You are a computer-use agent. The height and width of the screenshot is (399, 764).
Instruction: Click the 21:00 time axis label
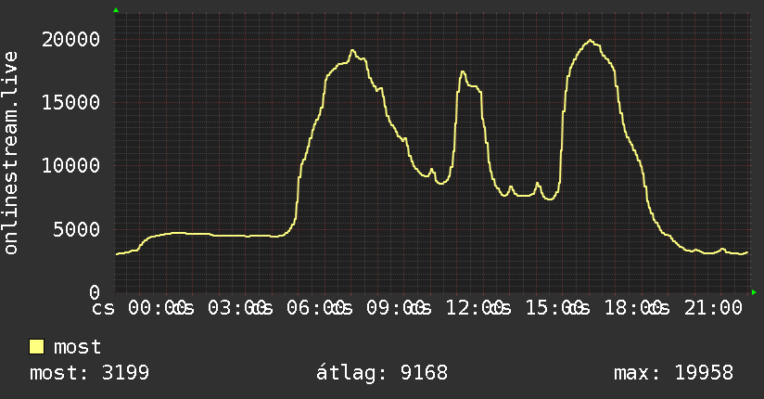click(713, 308)
